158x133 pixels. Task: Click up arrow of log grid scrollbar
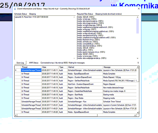(x=138, y=67)
